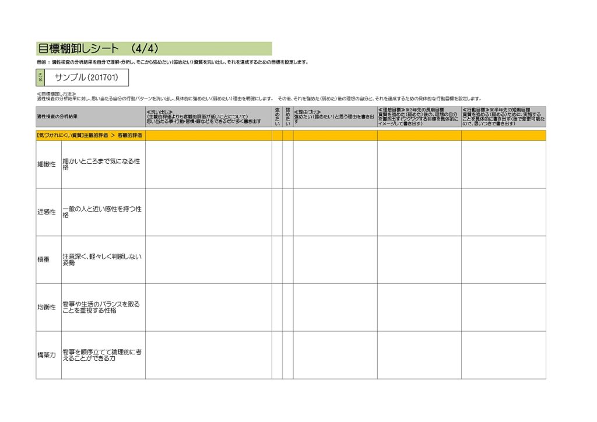Click the ≪行動目標≫ column header
This screenshot has height=422, width=597.
tap(504, 117)
